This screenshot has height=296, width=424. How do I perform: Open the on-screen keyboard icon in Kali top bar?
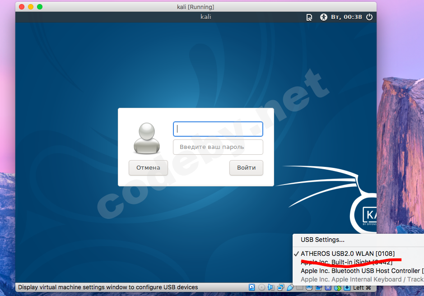[x=309, y=17]
